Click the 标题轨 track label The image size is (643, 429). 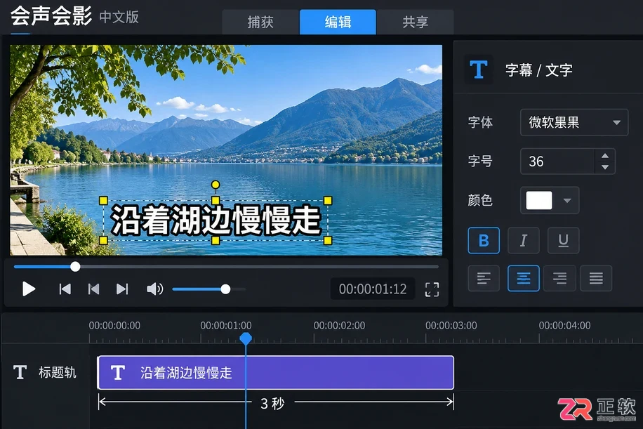[x=58, y=372]
